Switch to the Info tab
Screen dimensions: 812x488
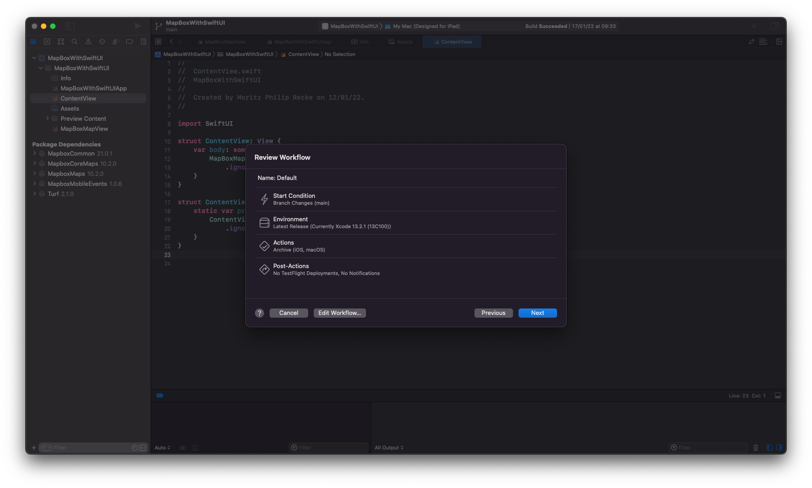(360, 42)
